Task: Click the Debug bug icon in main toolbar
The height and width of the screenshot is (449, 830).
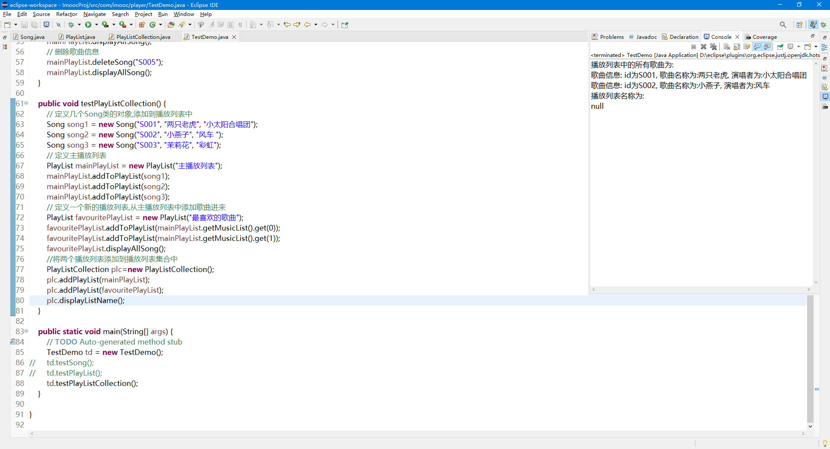Action: pyautogui.click(x=71, y=25)
